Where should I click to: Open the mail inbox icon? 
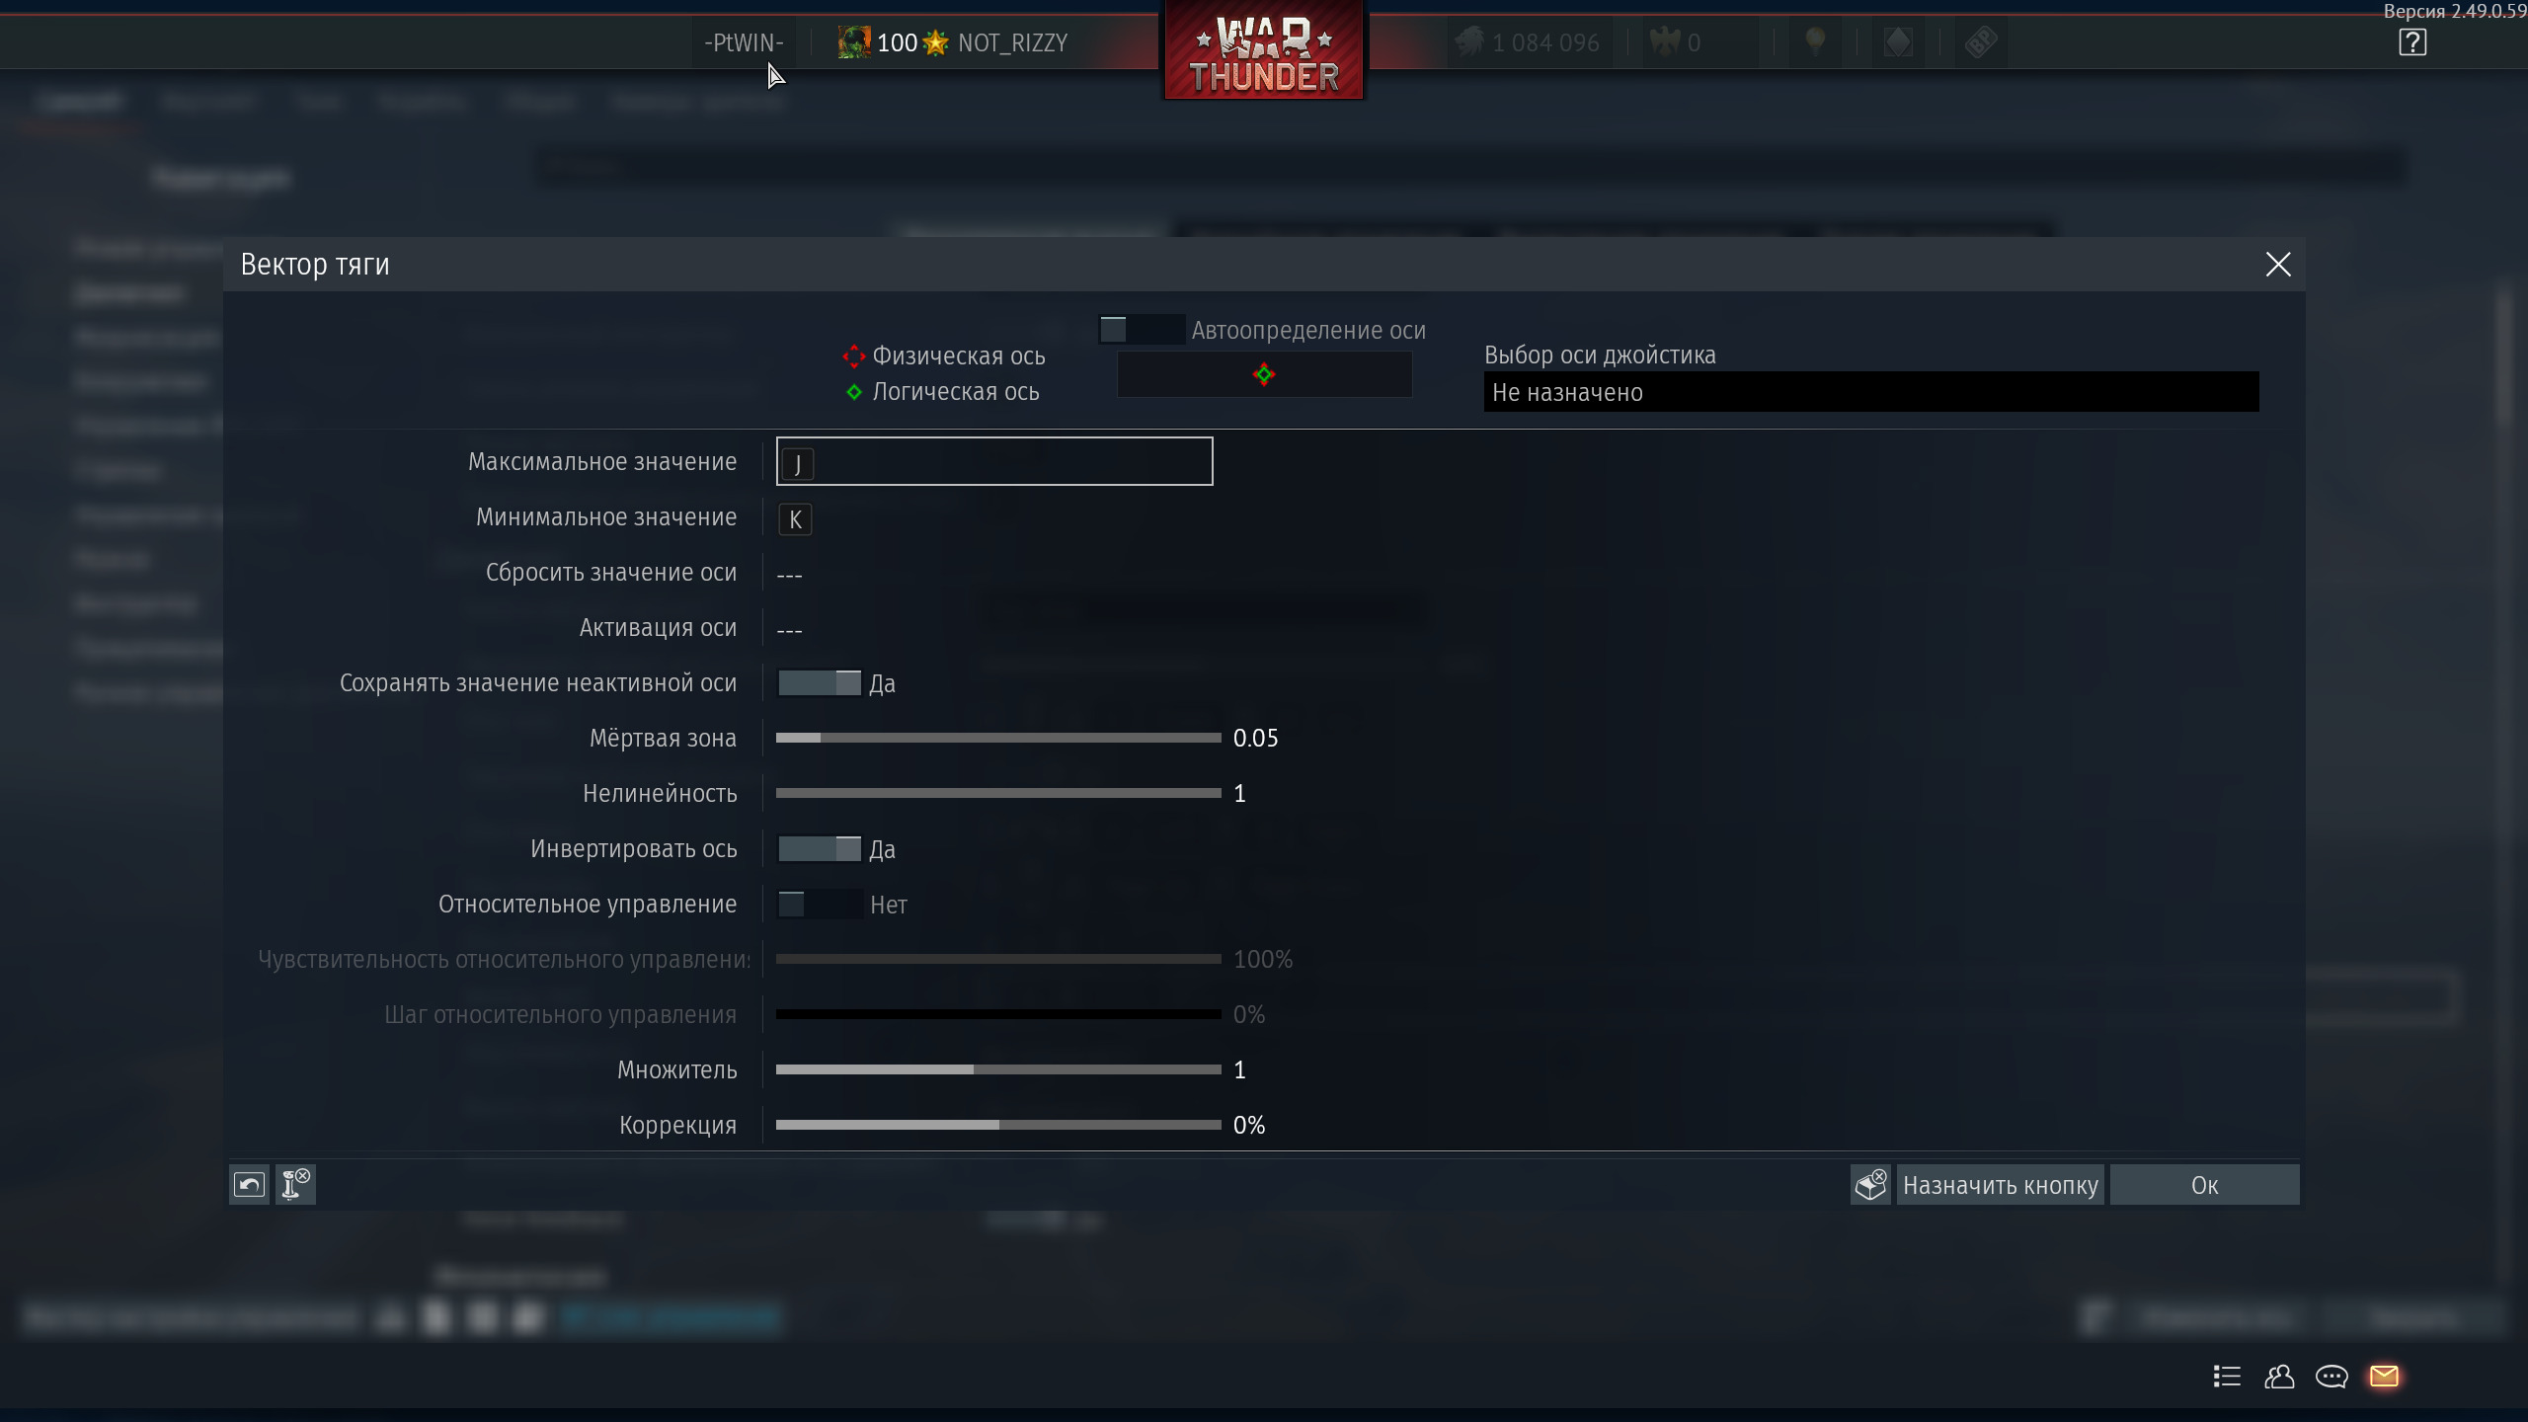tap(2384, 1376)
